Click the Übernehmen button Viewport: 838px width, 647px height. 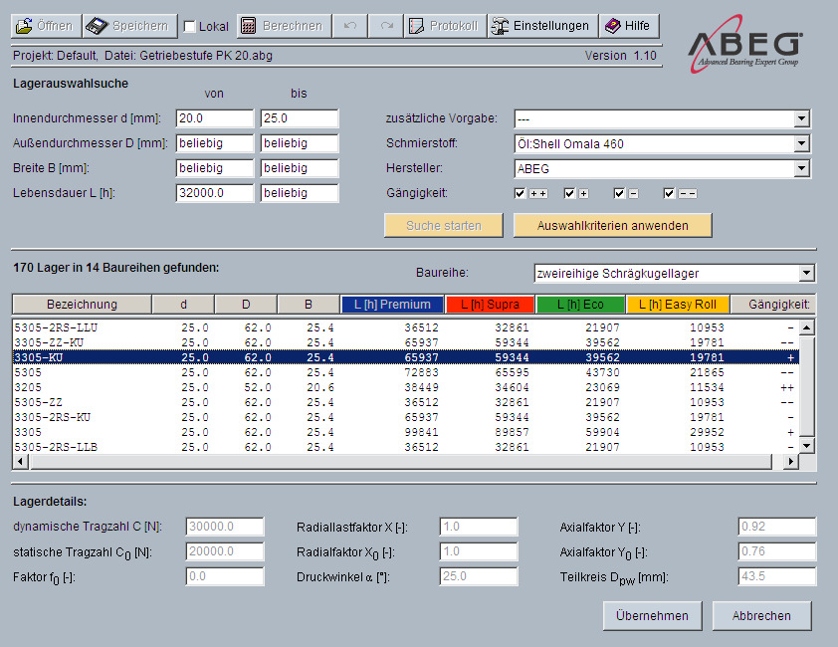652,616
